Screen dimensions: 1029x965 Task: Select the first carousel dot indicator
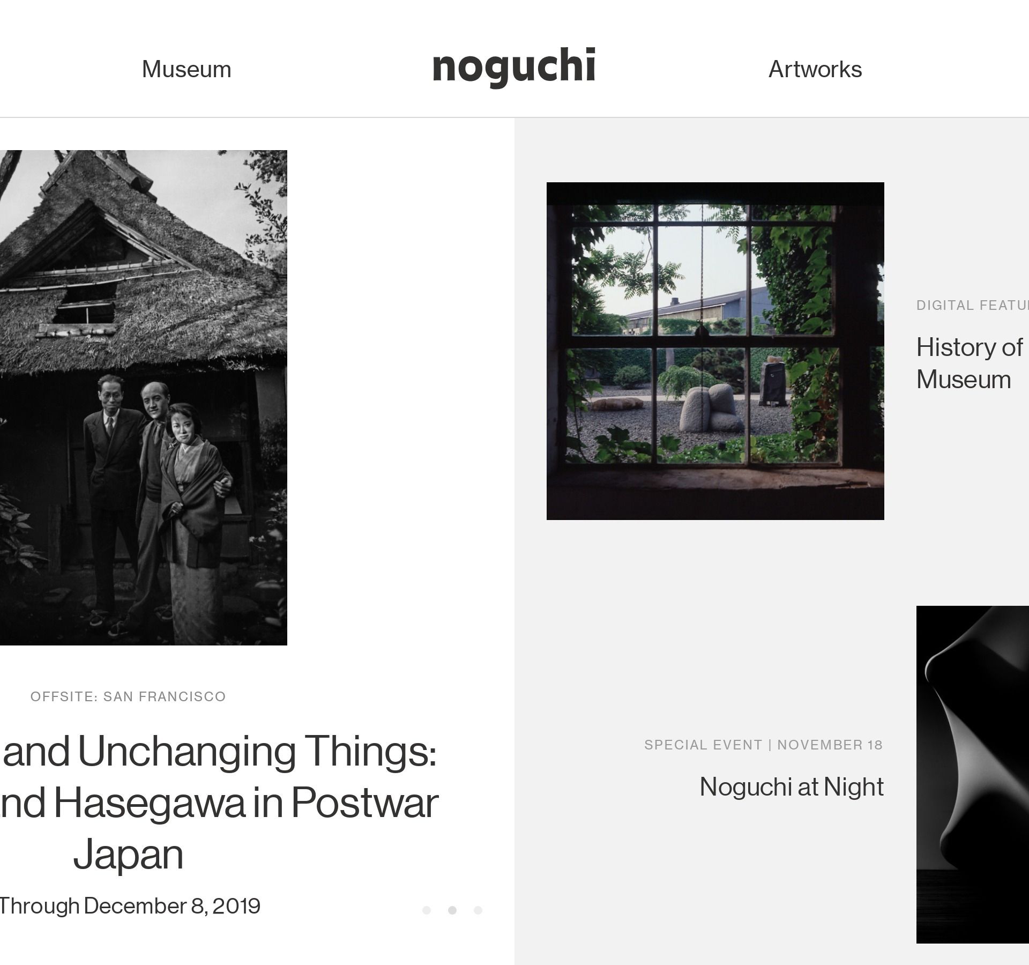click(x=427, y=910)
